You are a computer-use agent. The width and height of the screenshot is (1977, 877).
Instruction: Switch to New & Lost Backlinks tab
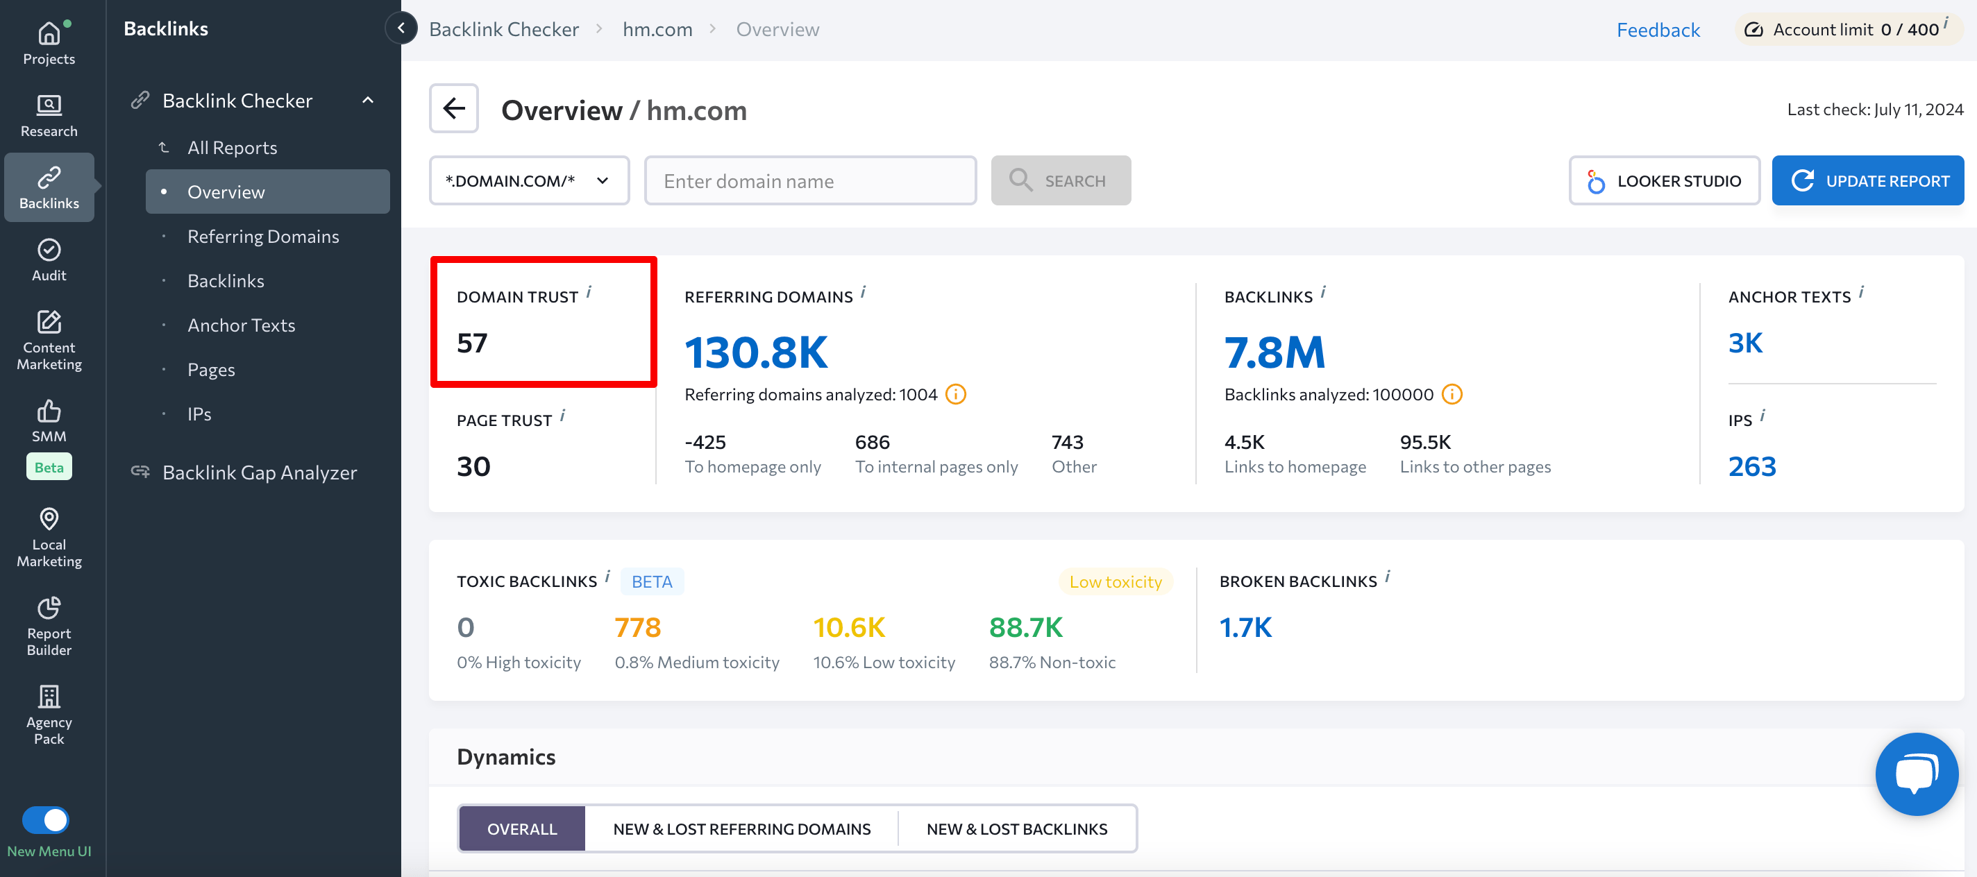[1018, 828]
